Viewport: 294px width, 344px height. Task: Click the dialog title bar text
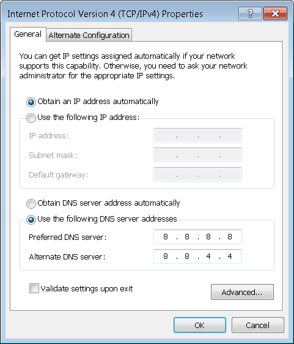pos(105,14)
